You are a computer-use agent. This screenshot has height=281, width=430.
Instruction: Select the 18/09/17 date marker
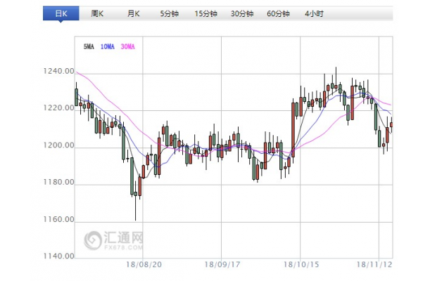(x=221, y=267)
